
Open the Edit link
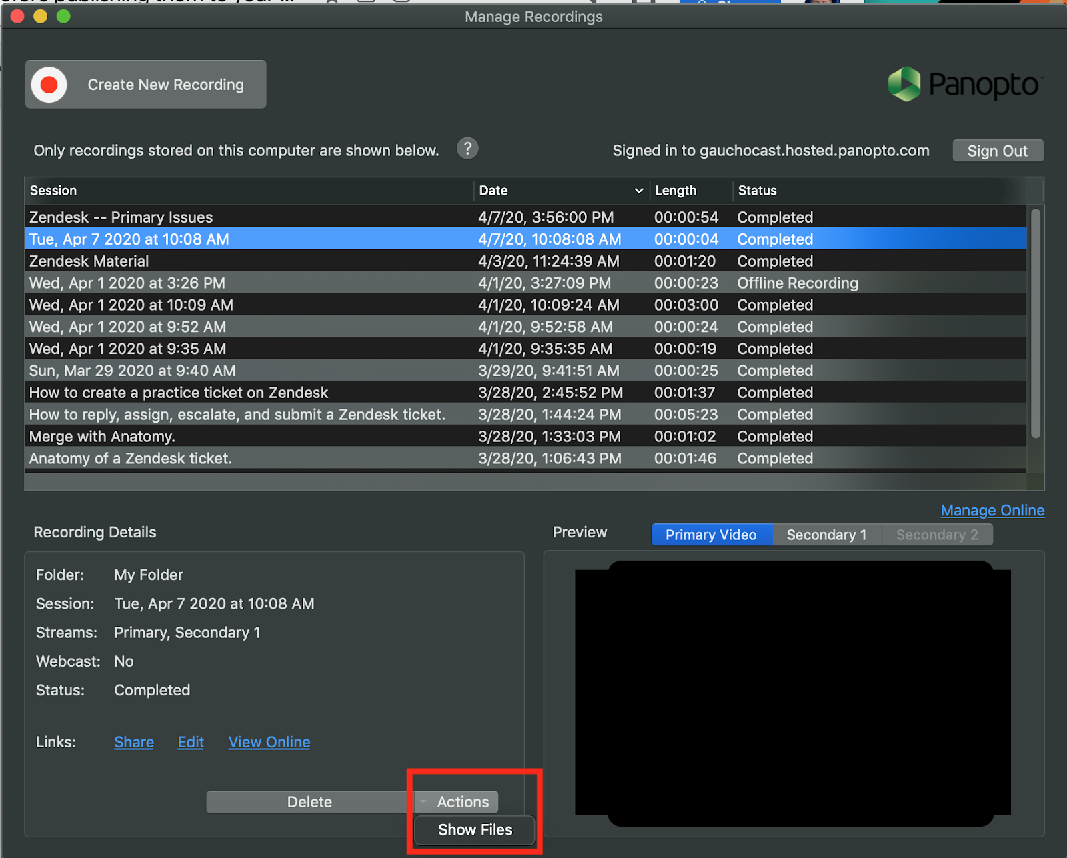[x=191, y=742]
